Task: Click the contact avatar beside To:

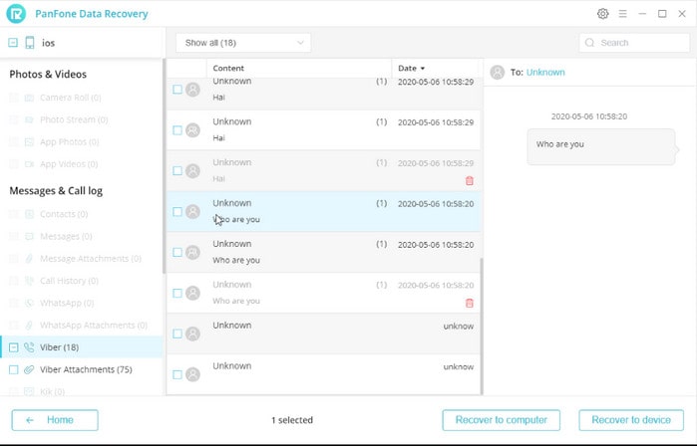Action: (497, 72)
